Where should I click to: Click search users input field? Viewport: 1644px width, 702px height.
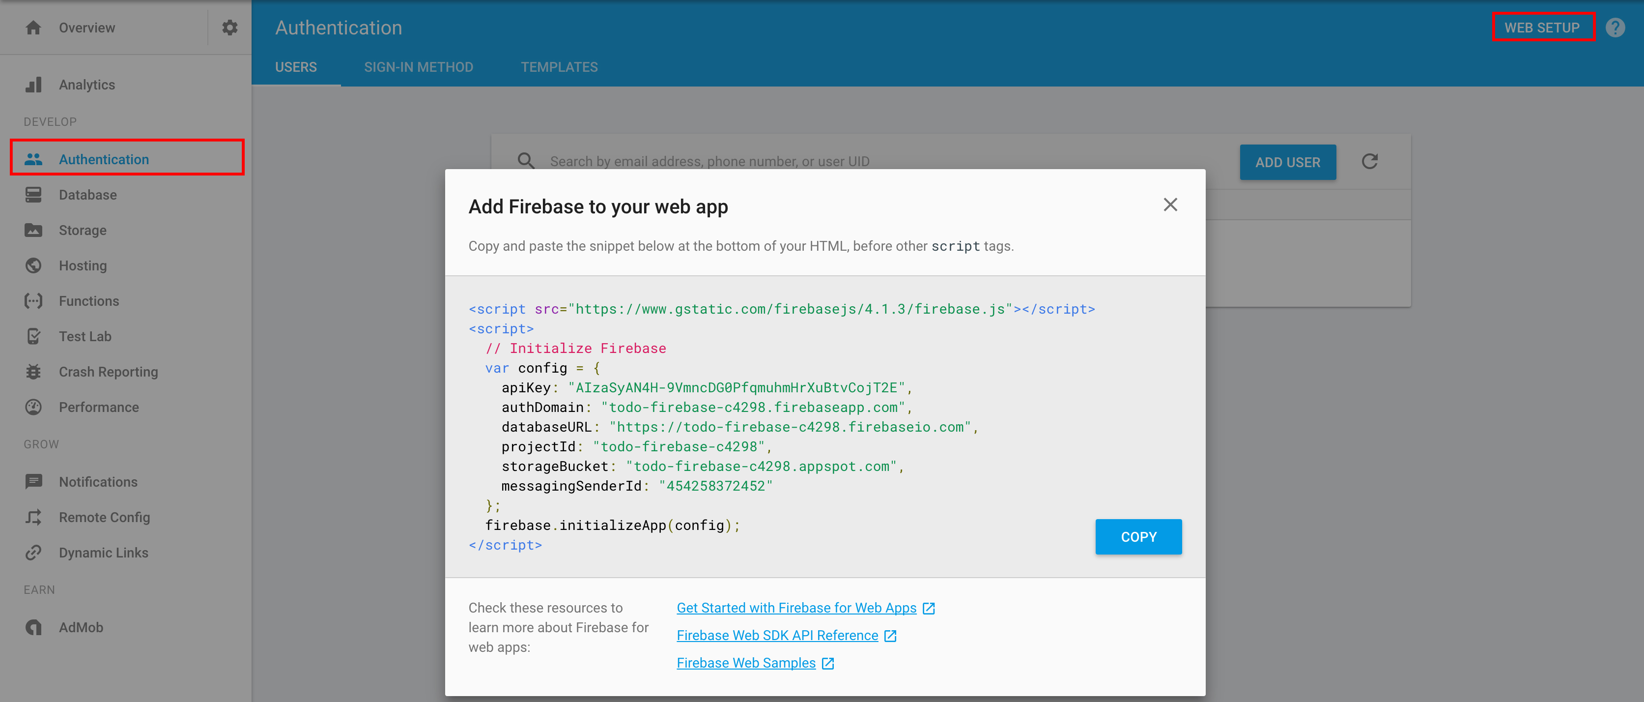pyautogui.click(x=821, y=161)
